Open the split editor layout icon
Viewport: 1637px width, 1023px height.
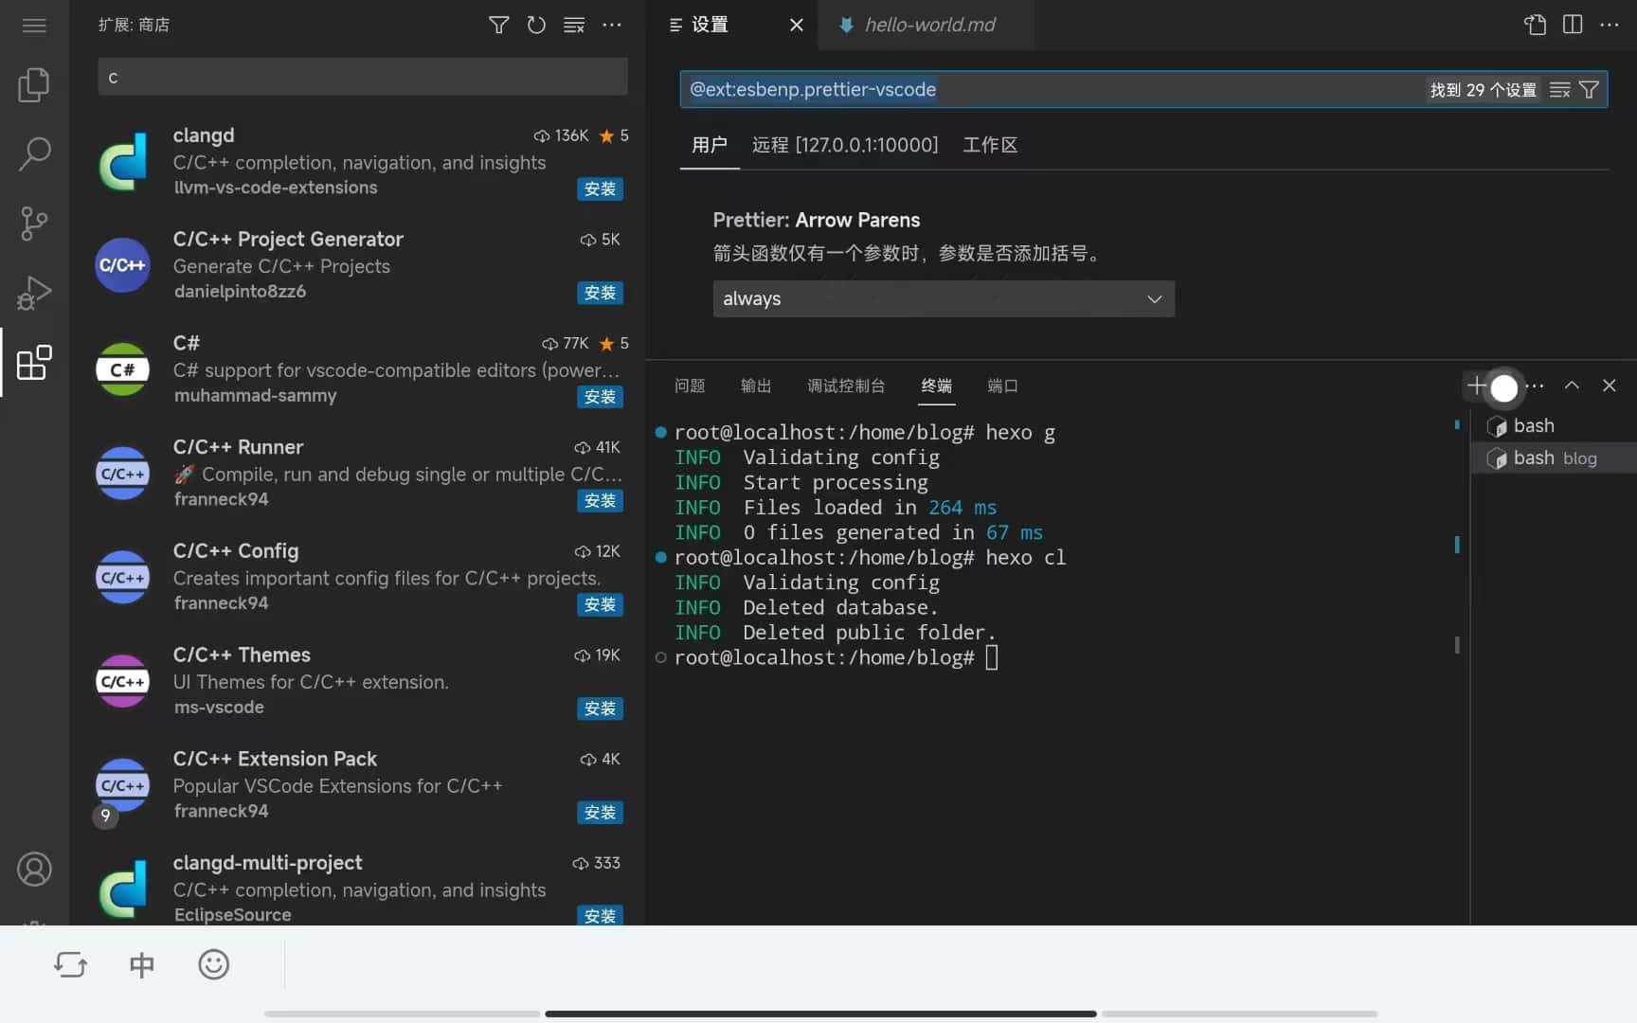tap(1573, 25)
